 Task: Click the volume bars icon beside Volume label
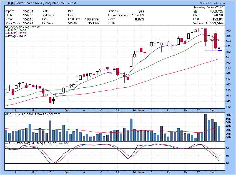(x=7, y=114)
